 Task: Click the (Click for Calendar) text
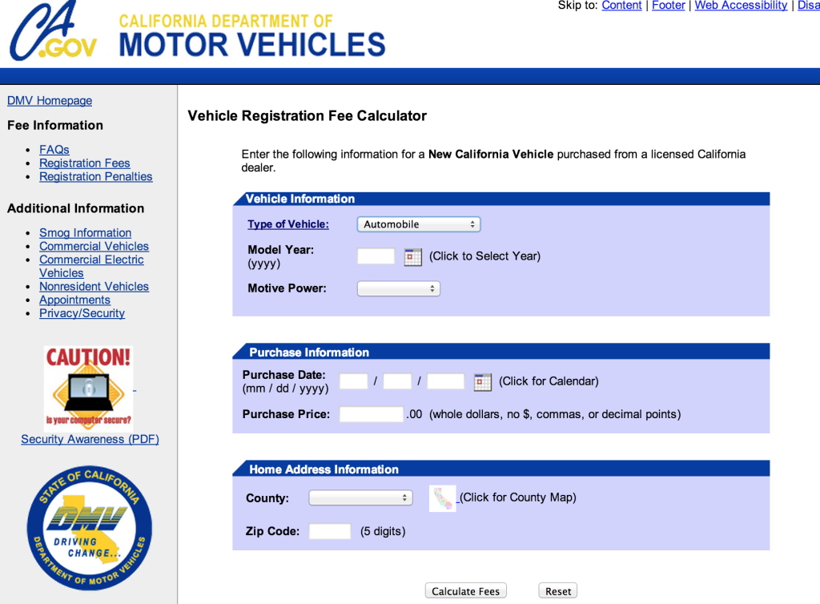click(549, 381)
